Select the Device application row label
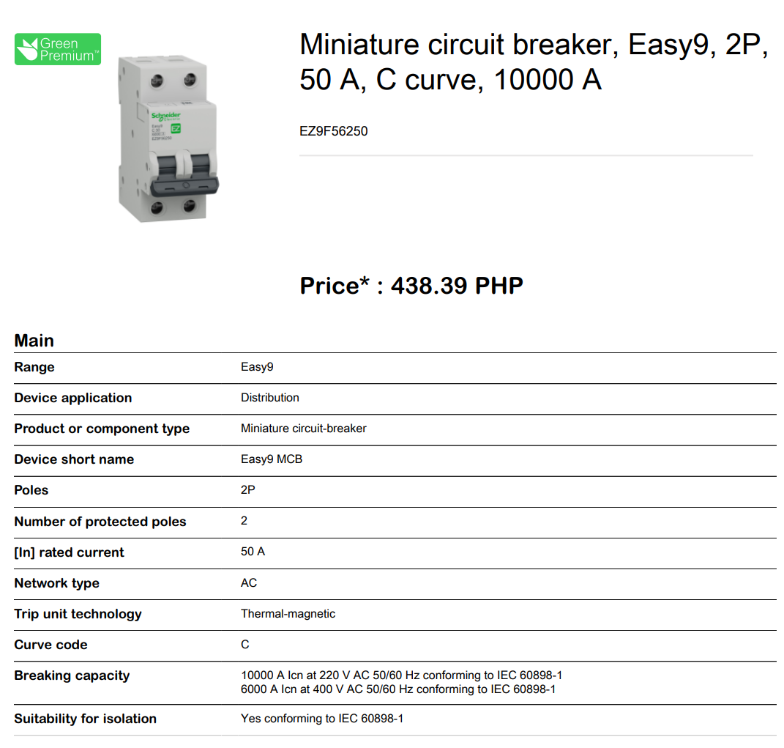 [x=73, y=398]
